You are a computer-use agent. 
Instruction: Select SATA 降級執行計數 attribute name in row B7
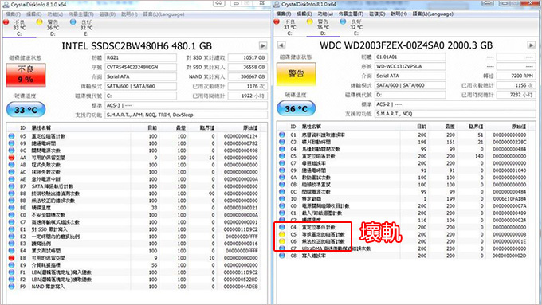pyautogui.click(x=52, y=186)
